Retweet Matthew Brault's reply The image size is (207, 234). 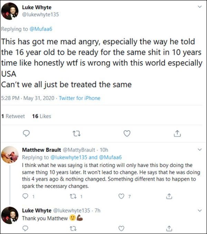[x=73, y=196]
